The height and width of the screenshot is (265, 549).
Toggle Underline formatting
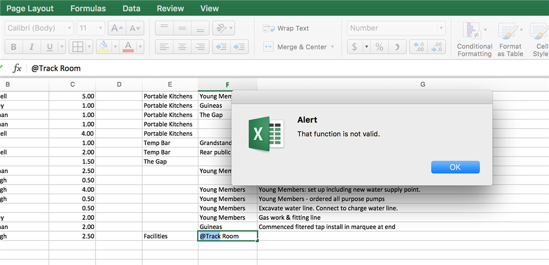[49, 47]
